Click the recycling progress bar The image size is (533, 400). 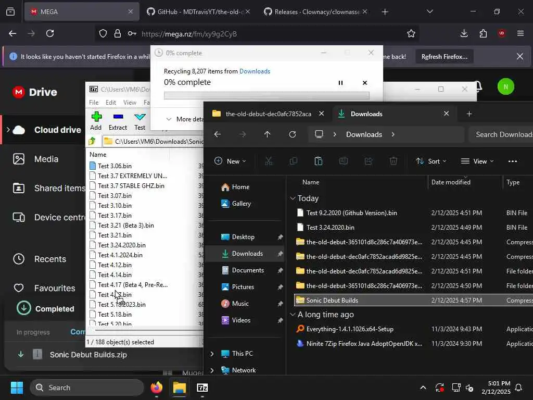pos(266,96)
